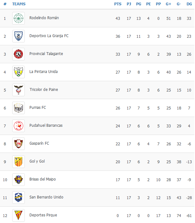Click La Pintana Unida crest icon
Viewport: 195px width, 223px height.
18,72
